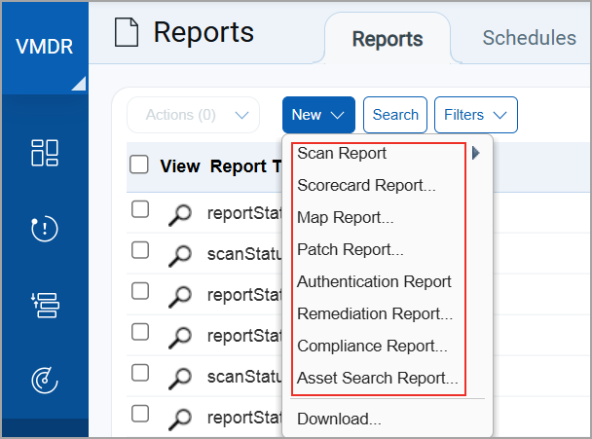Check the last reportStat row checkbox
Screen dimensions: 592x439
click(140, 414)
